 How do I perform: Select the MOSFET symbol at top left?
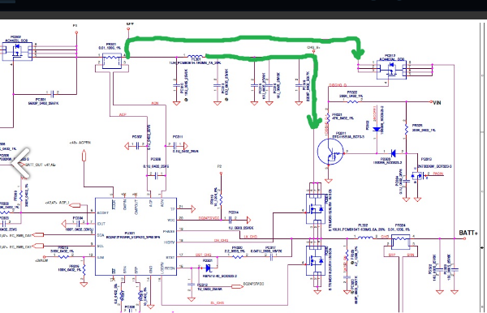coord(17,52)
